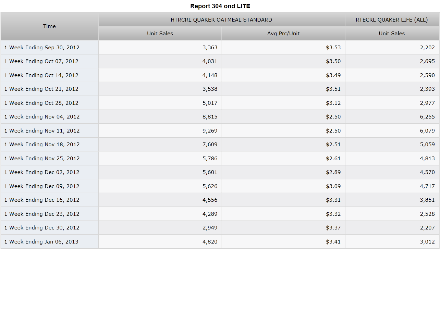Click the average price $3.31
Viewport: 440px width, 324px height.
pyautogui.click(x=333, y=200)
